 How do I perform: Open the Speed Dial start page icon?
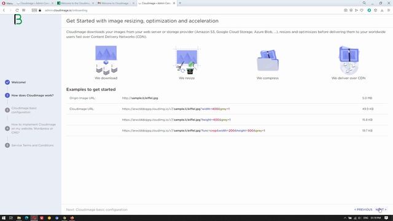[23, 10]
